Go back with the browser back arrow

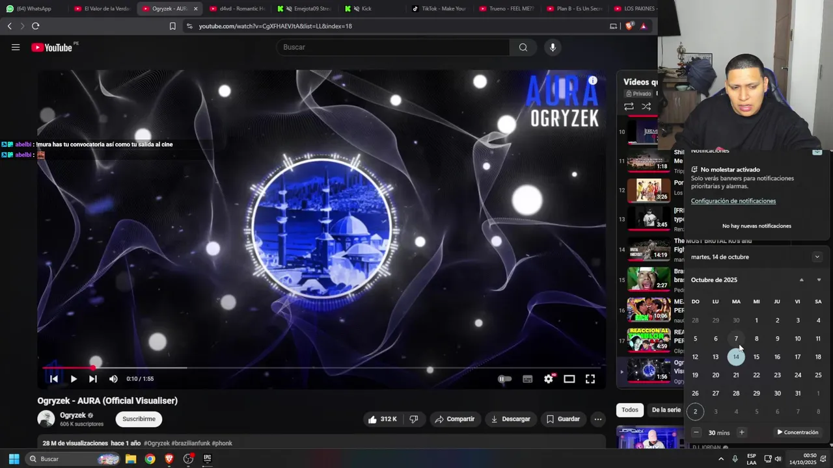click(x=9, y=26)
